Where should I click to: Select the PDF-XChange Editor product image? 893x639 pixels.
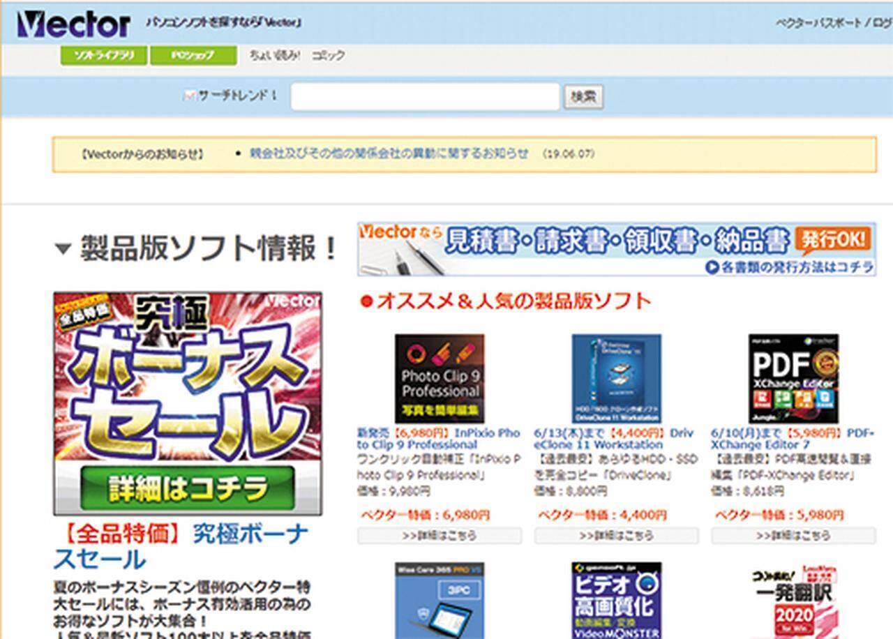[x=793, y=378]
